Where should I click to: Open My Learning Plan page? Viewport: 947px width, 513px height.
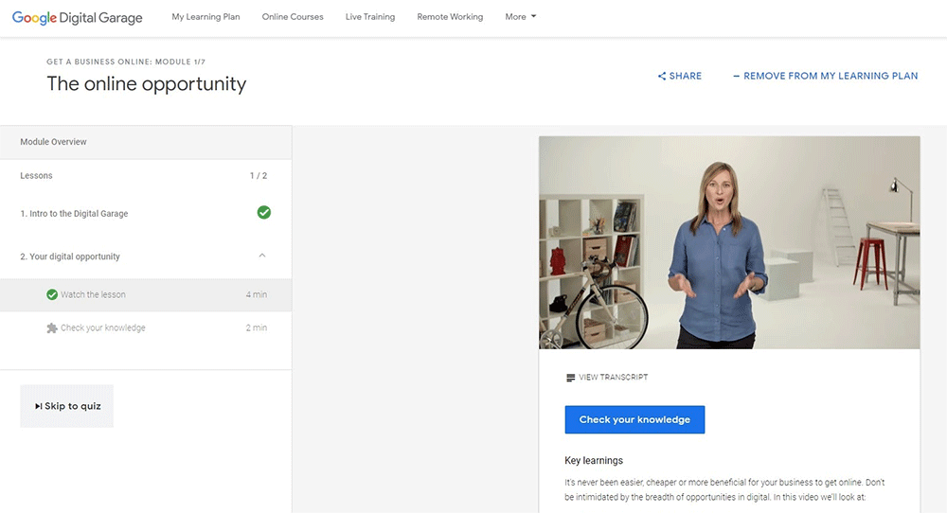click(205, 17)
